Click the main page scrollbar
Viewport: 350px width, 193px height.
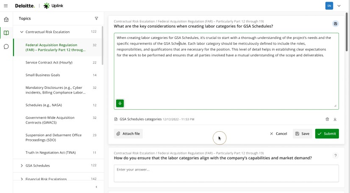[347, 32]
